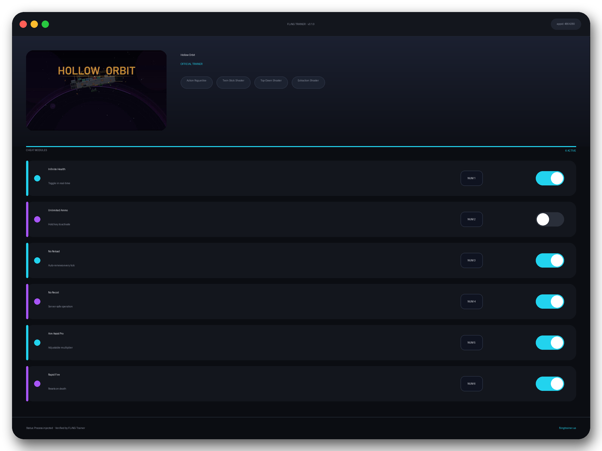Select the Twin Stick Shooter tag
This screenshot has height=451, width=602.
point(233,82)
